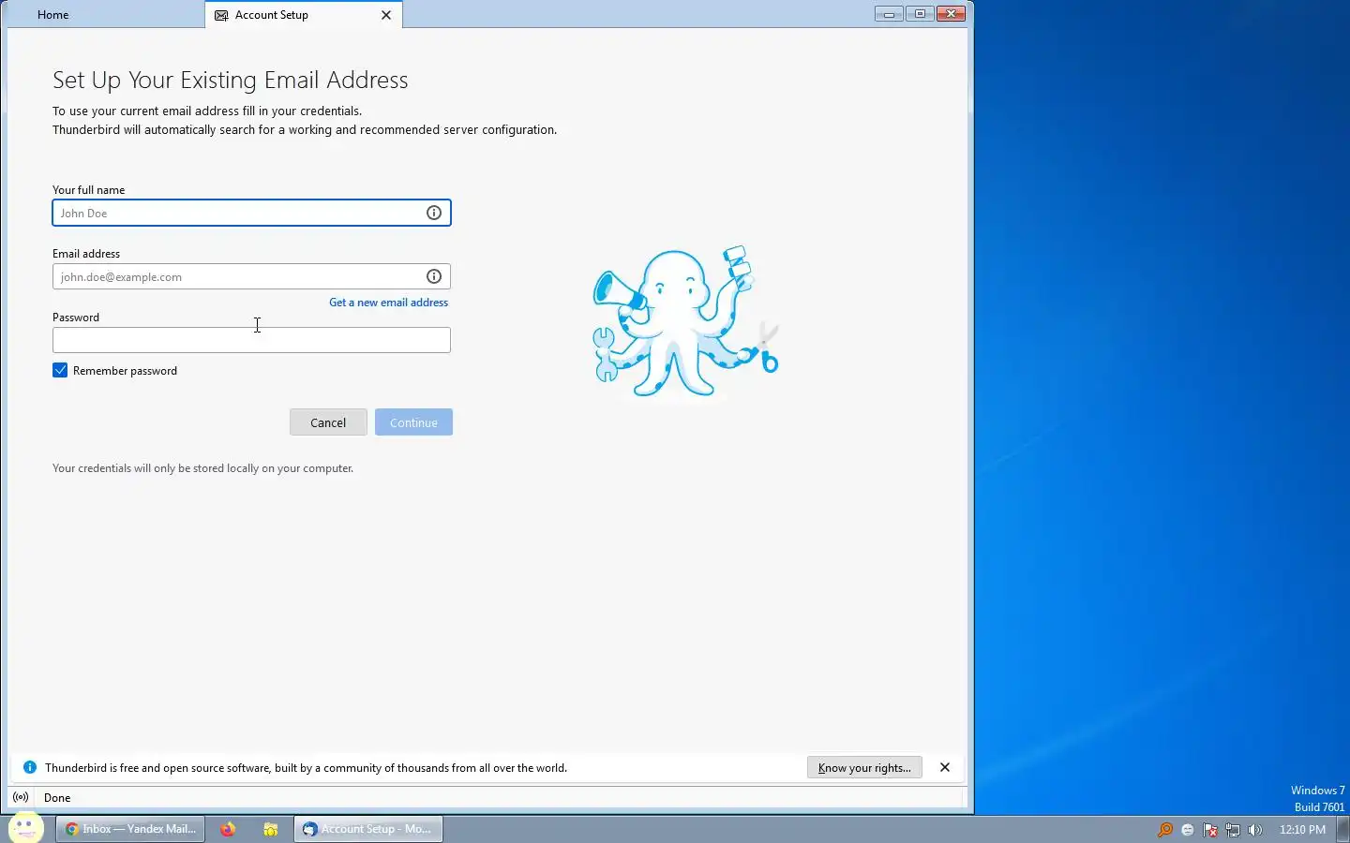Click the red X flag tray icon
Viewport: 1350px width, 843px height.
pyautogui.click(x=1210, y=829)
